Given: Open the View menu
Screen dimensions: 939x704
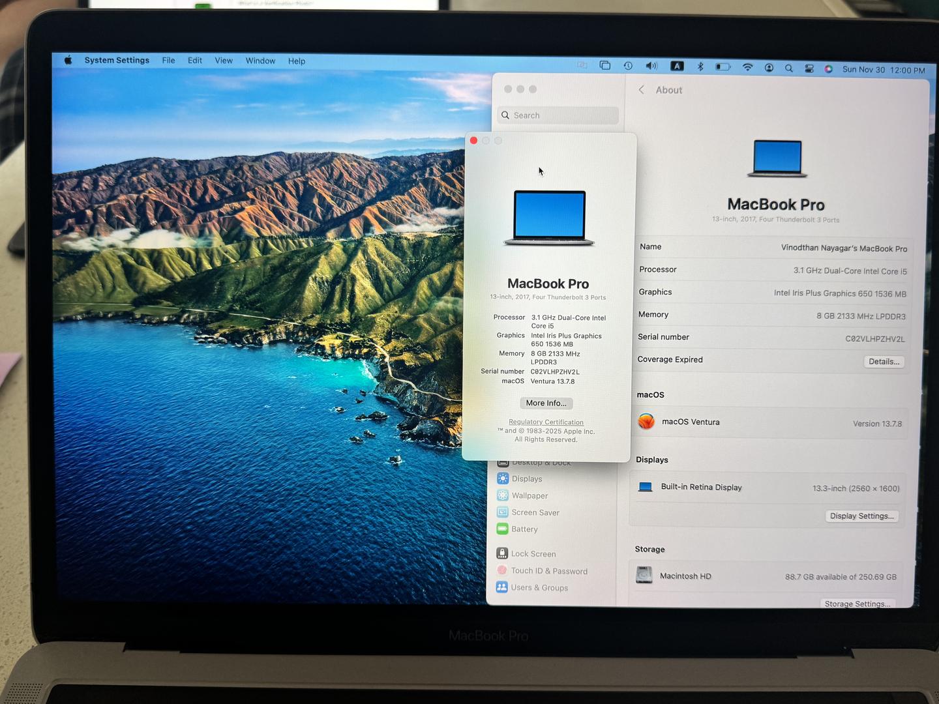Looking at the screenshot, I should [224, 61].
